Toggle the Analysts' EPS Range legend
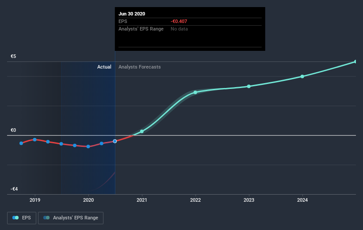The image size is (363, 230). coord(71,218)
